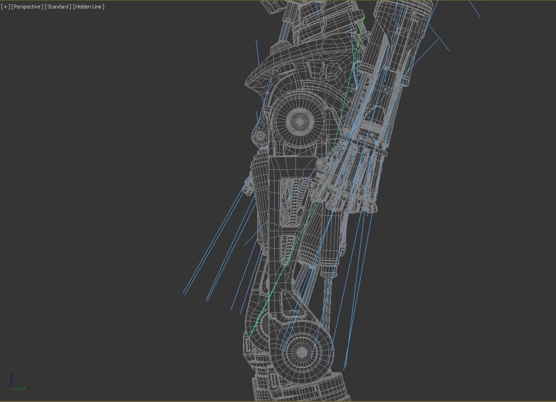Open the [+] viewport general menu

tap(6, 7)
